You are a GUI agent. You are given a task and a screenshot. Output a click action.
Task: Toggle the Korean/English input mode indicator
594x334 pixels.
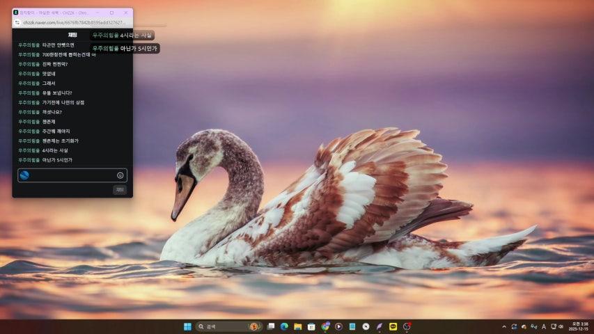click(x=543, y=326)
